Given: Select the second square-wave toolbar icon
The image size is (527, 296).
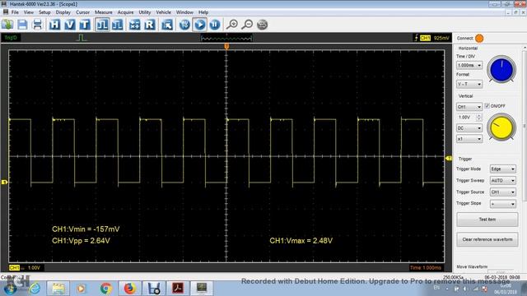Looking at the screenshot, I should click(117, 25).
